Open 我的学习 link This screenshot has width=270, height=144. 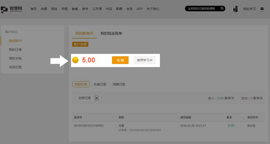click(249, 9)
